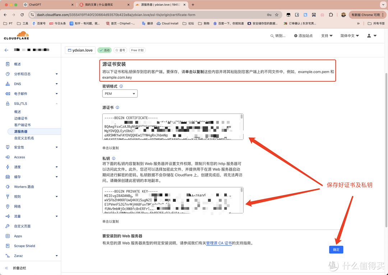The width and height of the screenshot is (388, 275).
Task: Expand the DNS sidebar section
Action: pyautogui.click(x=32, y=84)
